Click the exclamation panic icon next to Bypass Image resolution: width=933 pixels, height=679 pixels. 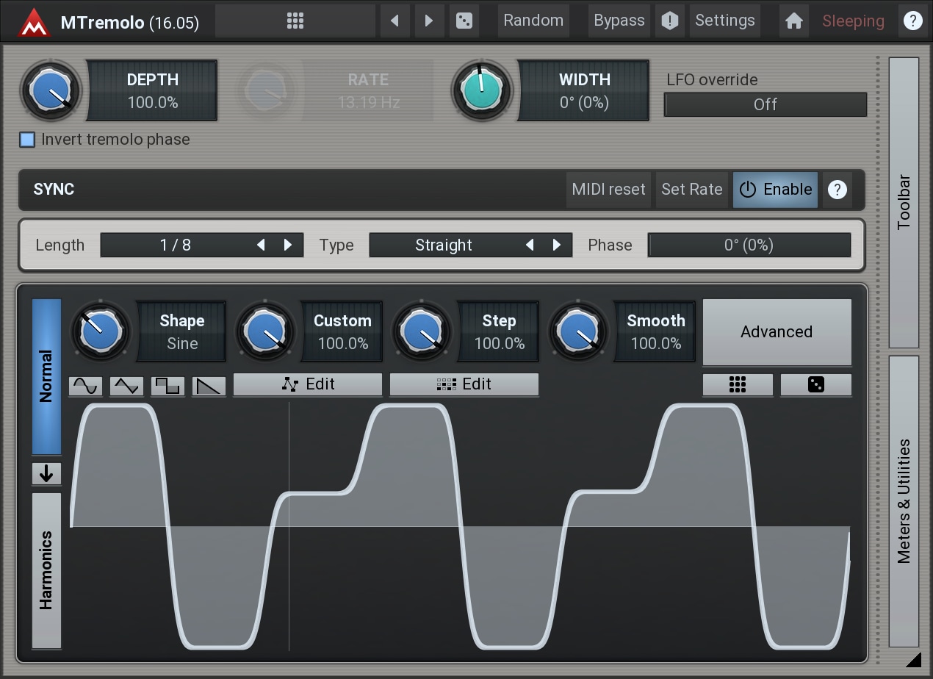tap(669, 21)
